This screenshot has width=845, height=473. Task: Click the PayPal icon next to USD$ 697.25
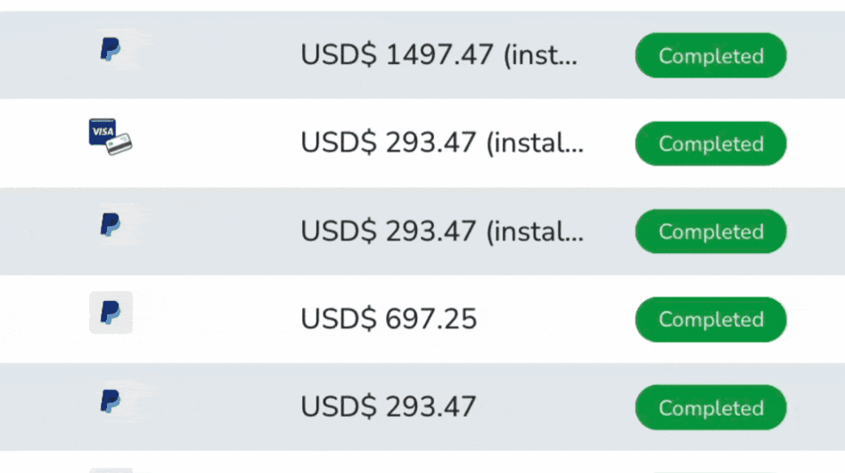coord(111,313)
